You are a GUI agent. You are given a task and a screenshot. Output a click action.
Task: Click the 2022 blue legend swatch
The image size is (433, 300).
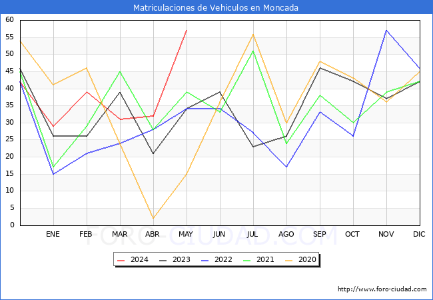point(205,260)
